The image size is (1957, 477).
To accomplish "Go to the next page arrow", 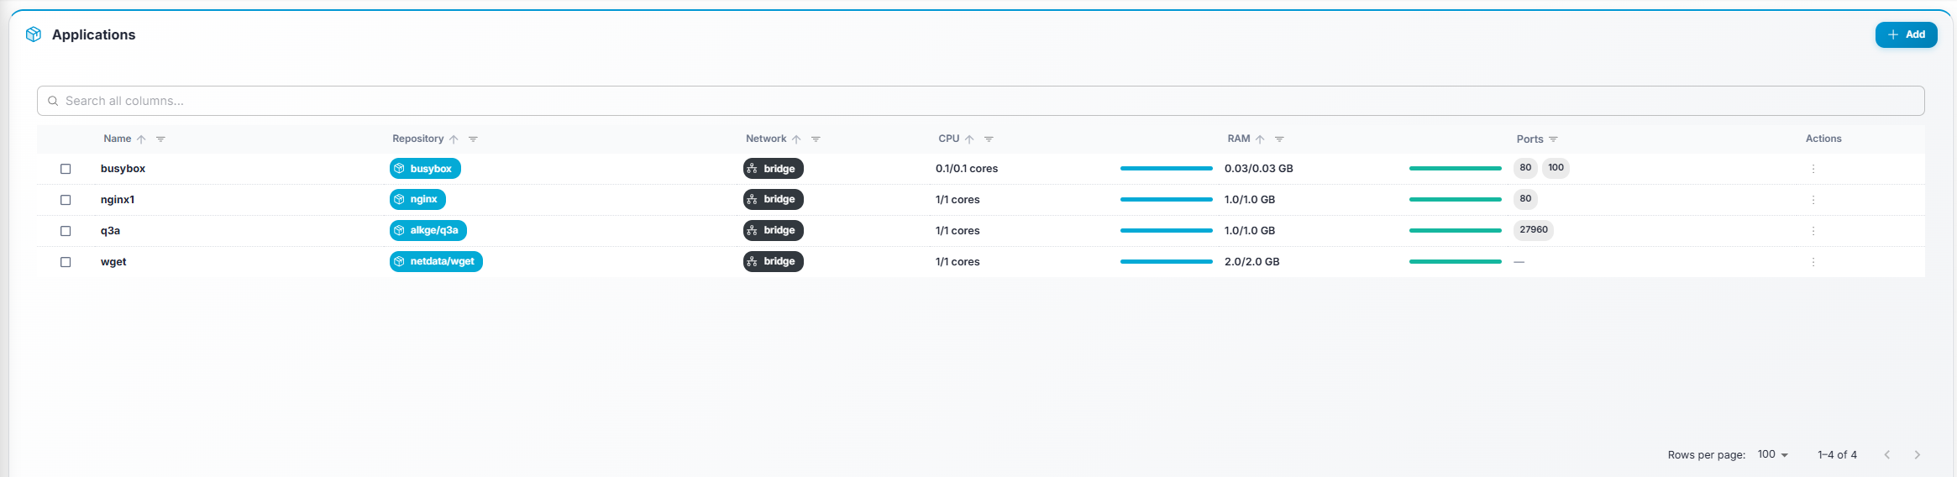I will tap(1917, 454).
